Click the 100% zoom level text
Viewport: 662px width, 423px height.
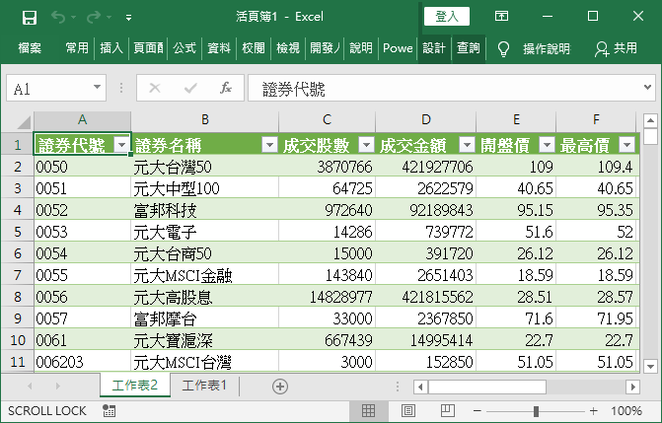click(626, 411)
